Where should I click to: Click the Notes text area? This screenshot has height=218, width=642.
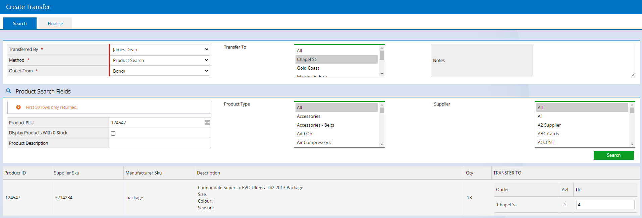584,60
